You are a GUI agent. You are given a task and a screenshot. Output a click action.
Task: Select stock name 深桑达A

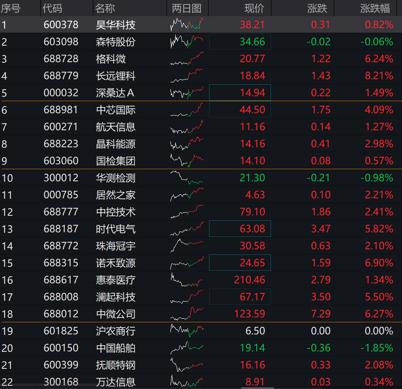(x=115, y=93)
